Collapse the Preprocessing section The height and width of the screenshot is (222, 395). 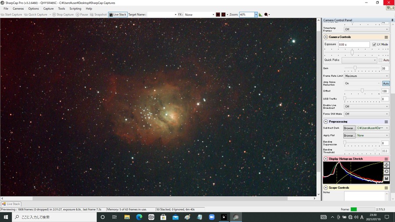pyautogui.click(x=326, y=122)
